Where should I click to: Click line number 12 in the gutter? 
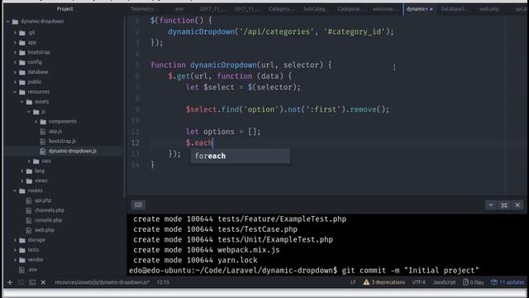click(135, 143)
